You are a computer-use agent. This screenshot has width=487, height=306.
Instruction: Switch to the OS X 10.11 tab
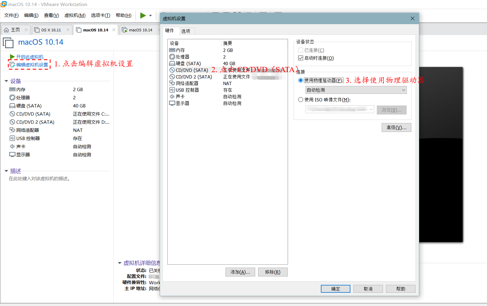coord(51,30)
